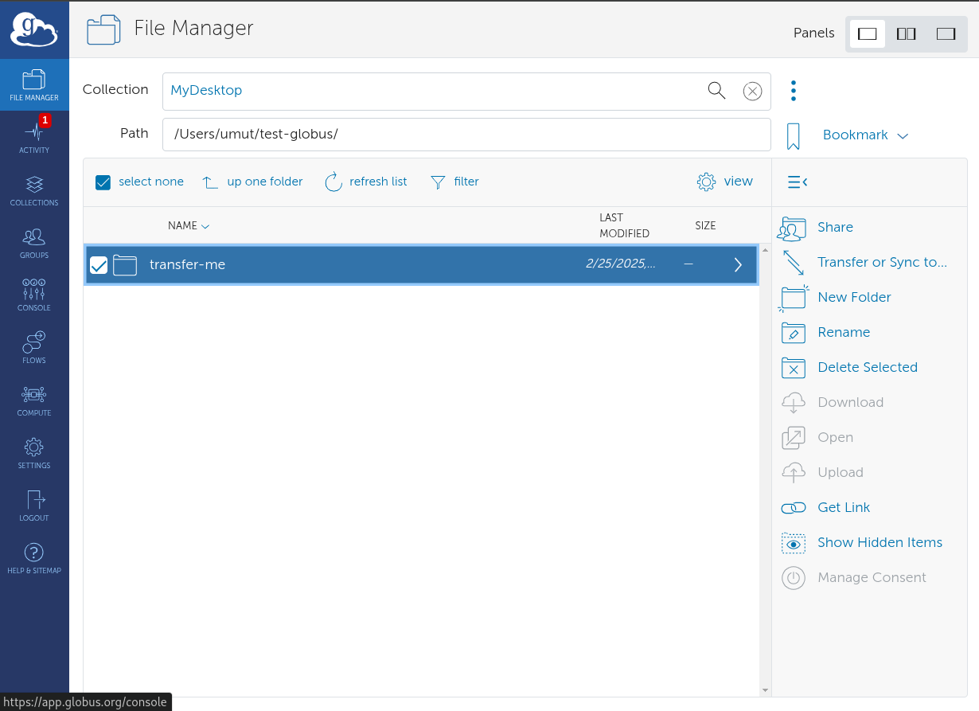Click the New Folder icon
Viewport: 979px width, 711px height.
click(794, 298)
